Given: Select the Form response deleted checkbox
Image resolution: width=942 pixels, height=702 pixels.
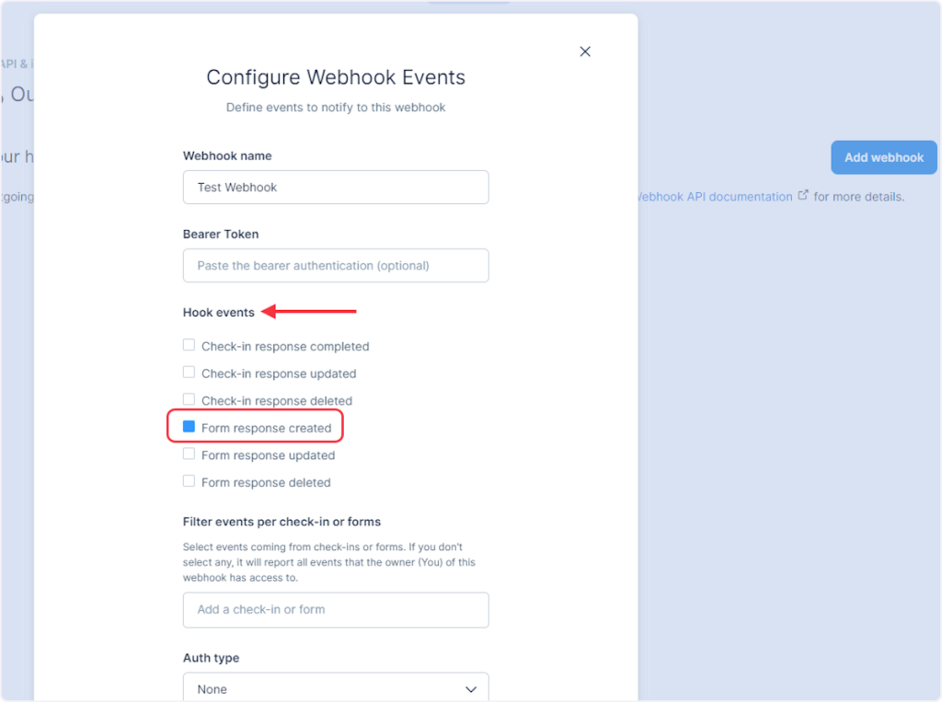Looking at the screenshot, I should (x=189, y=481).
